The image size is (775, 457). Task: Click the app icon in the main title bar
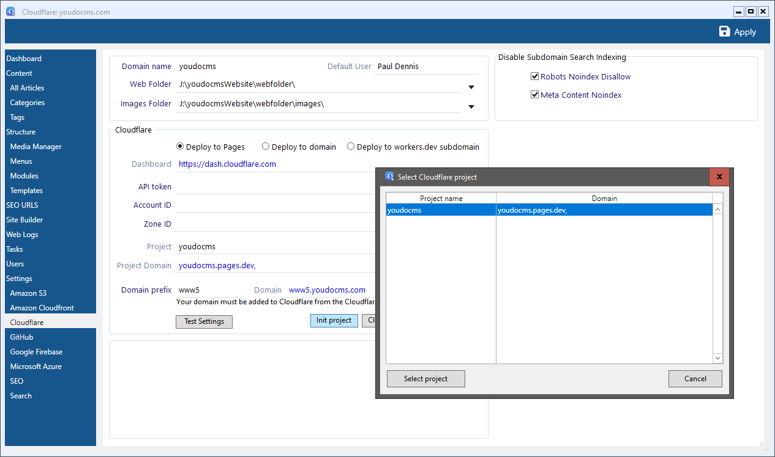[10, 12]
